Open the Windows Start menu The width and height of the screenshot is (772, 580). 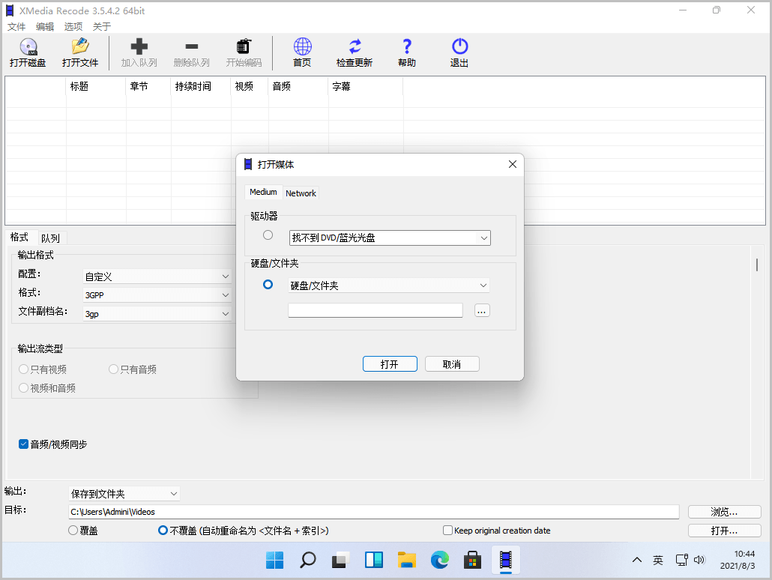coord(275,561)
